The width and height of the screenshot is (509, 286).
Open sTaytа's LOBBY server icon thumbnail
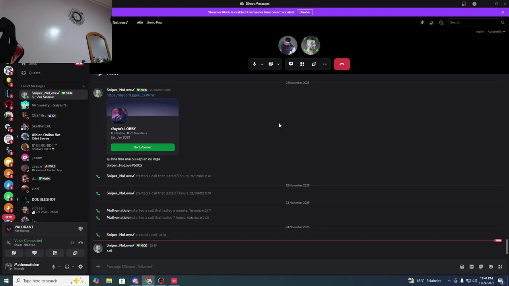click(119, 116)
